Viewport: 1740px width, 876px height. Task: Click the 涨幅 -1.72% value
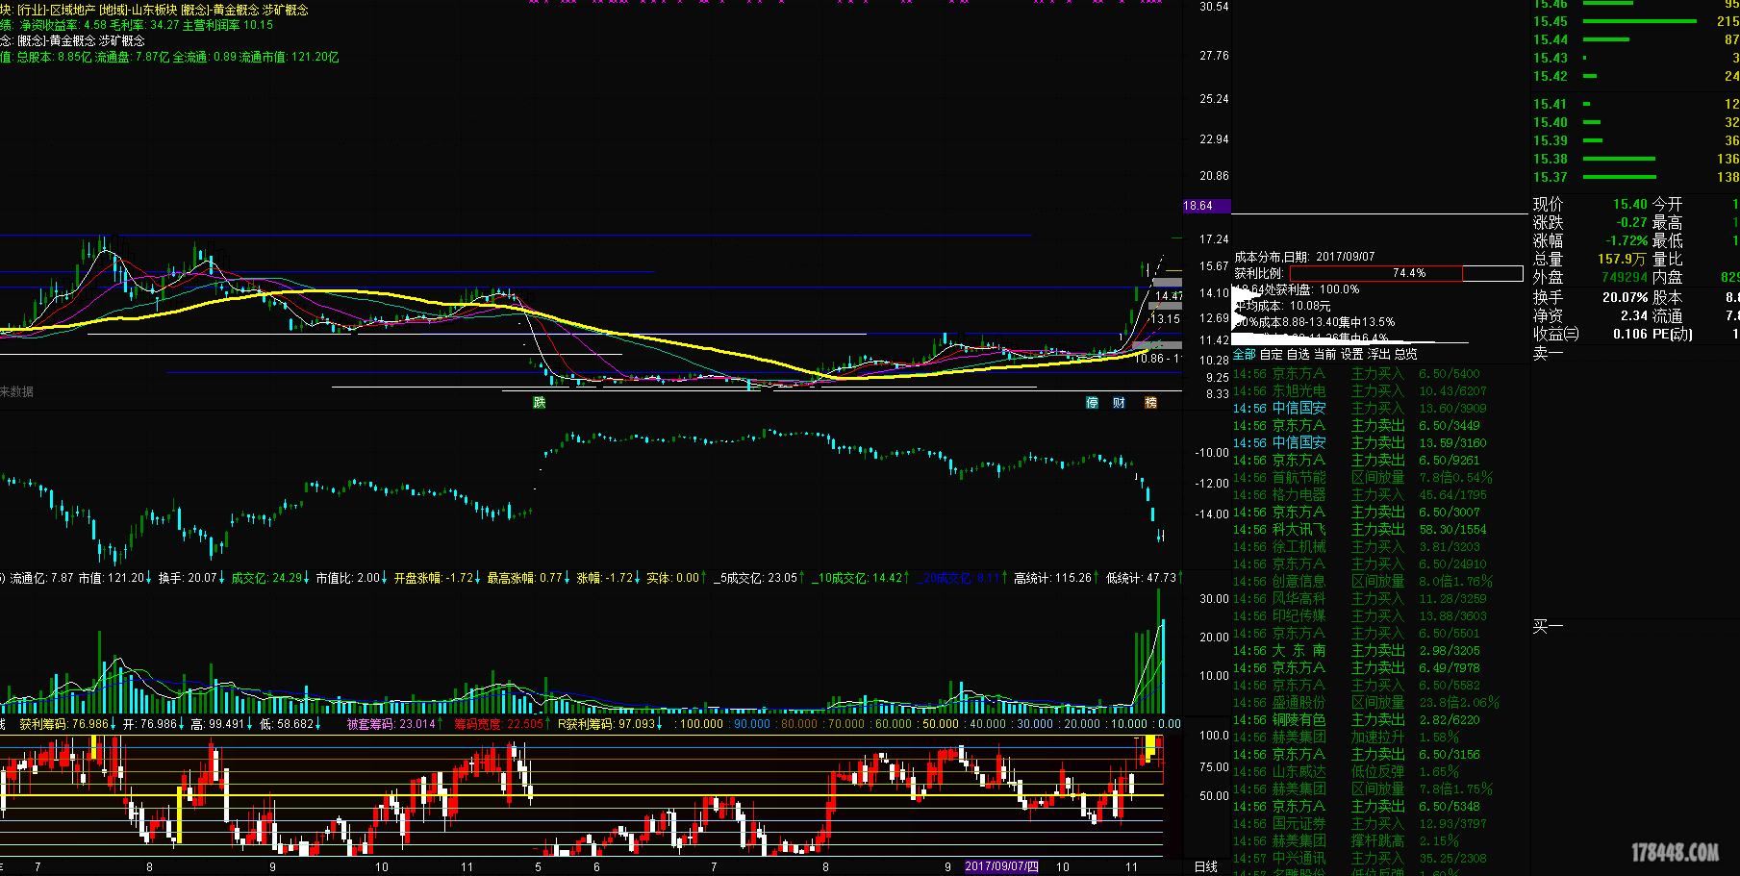click(1627, 240)
